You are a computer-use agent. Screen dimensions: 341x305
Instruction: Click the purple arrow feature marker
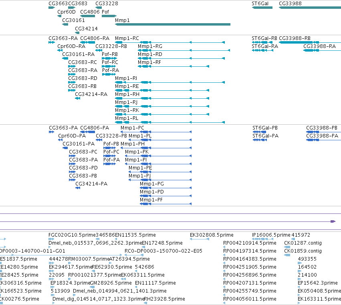[333, 221]
